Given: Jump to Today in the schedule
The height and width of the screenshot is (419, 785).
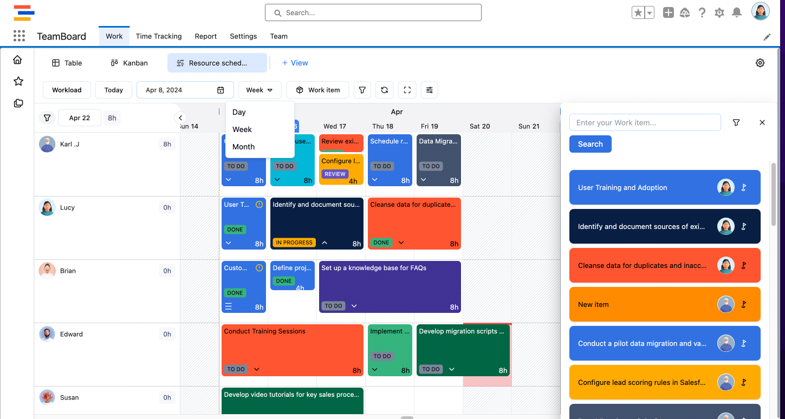Looking at the screenshot, I should point(114,90).
